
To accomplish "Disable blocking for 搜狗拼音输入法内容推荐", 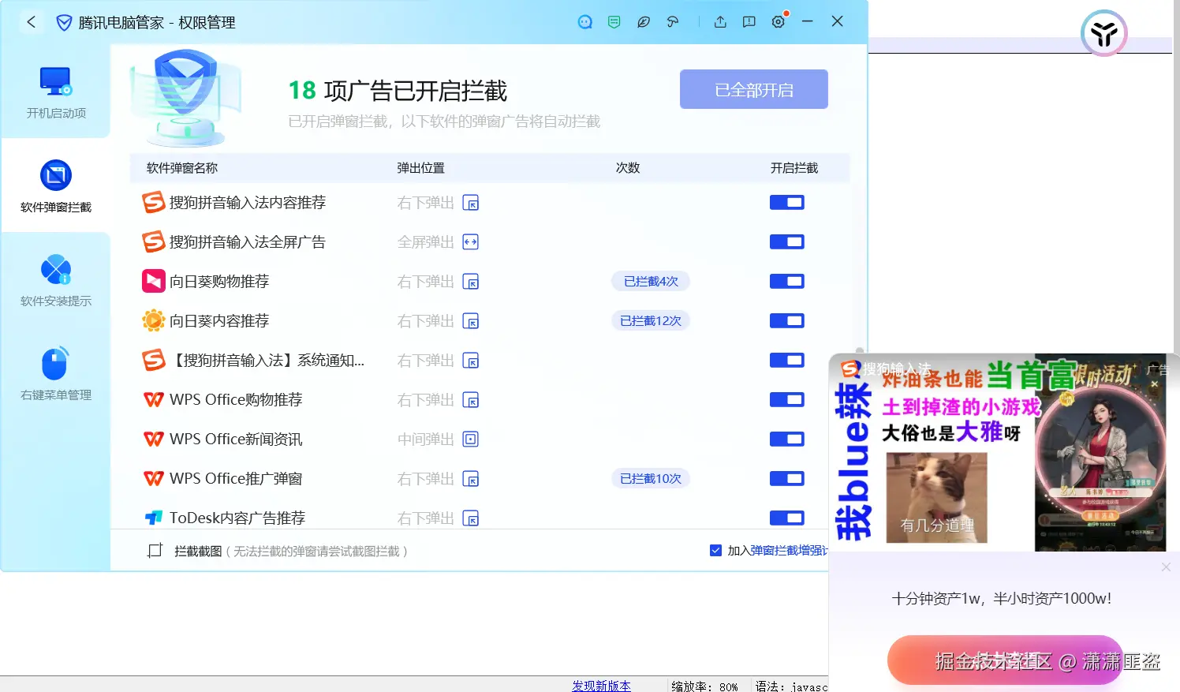I will click(x=786, y=202).
